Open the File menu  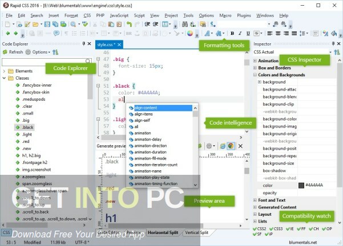(x=9, y=15)
